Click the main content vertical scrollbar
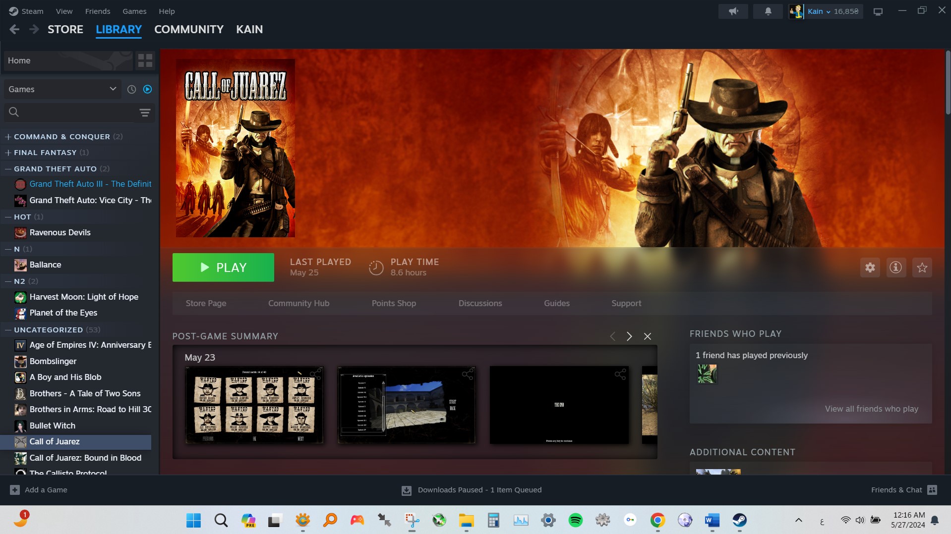 (x=948, y=83)
